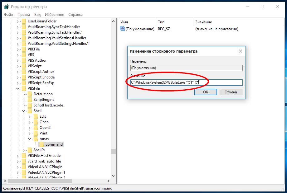
Task: Click horizontal scrollbar left arrow
Action: click(5, 181)
